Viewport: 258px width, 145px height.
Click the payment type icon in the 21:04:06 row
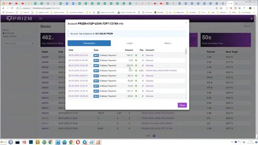[96, 60]
